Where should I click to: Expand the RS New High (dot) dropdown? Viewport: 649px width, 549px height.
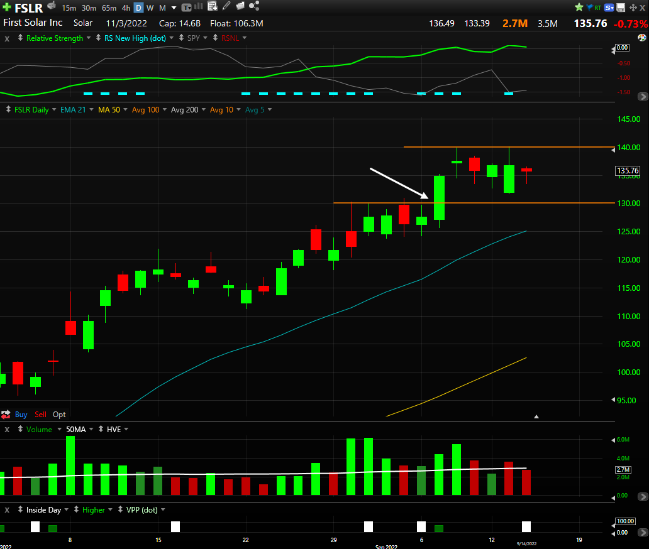coord(171,38)
